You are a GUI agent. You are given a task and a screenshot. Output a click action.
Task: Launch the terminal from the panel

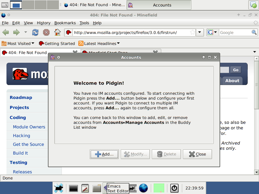click(73, 188)
